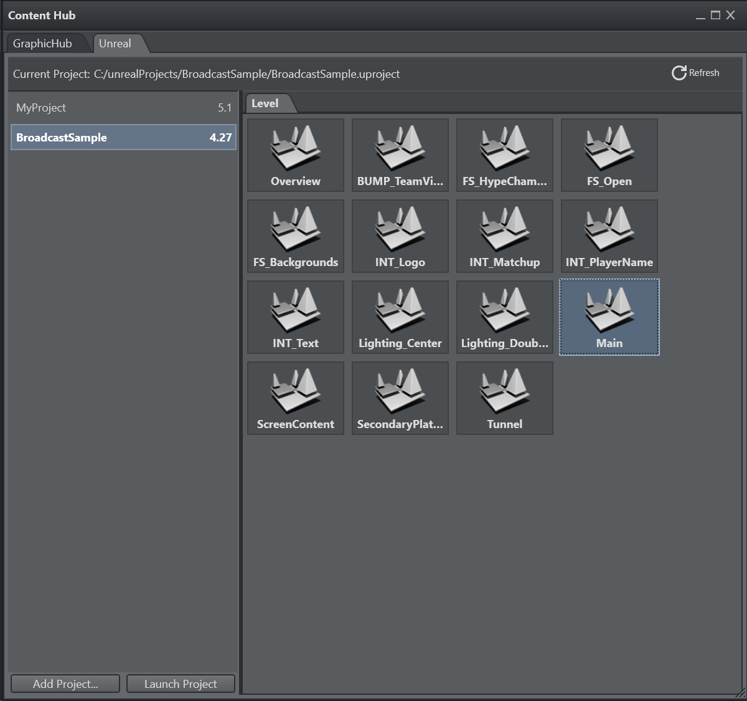Screen dimensions: 747x701
Task: Select the Unreal tab
Action: point(115,44)
